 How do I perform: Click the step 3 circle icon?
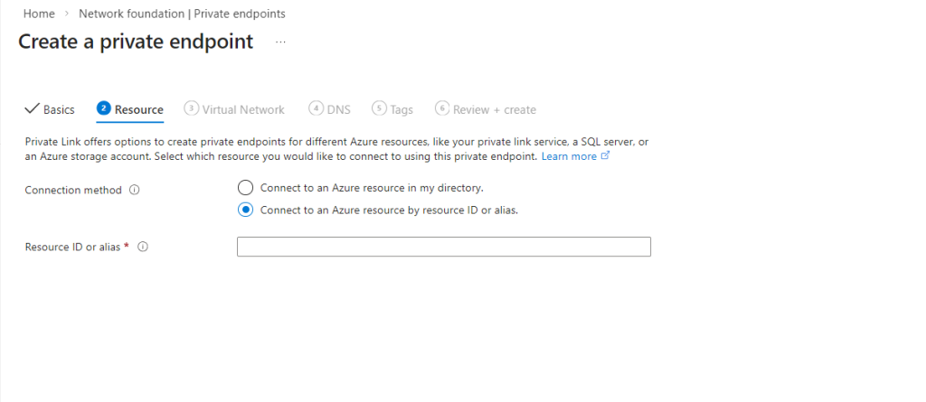[x=191, y=108]
